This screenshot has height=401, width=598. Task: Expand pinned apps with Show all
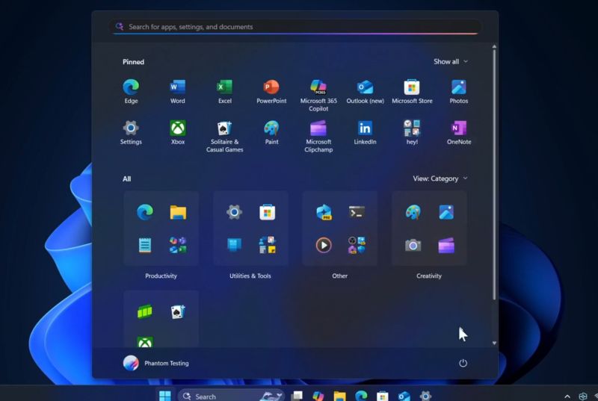click(451, 61)
